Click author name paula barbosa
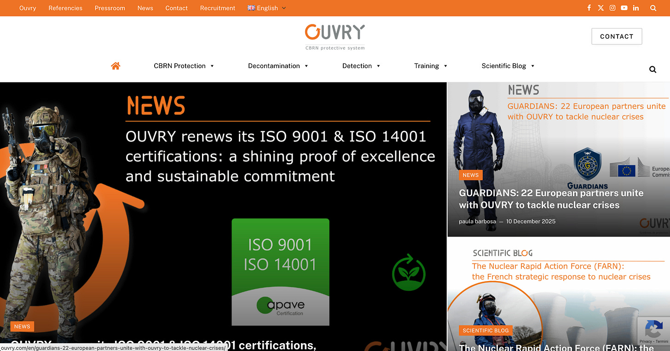Image resolution: width=670 pixels, height=351 pixels. [x=477, y=221]
